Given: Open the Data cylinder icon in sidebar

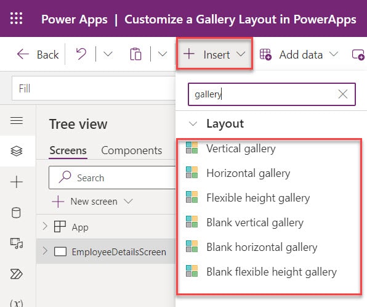Looking at the screenshot, I should [x=16, y=213].
